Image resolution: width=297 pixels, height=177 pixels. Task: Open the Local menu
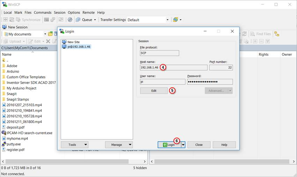point(8,13)
